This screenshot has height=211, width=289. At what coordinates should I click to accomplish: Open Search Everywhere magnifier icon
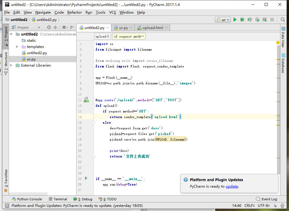click(x=283, y=20)
